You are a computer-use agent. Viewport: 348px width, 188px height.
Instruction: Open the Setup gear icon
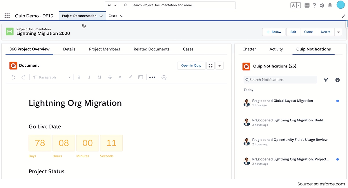pos(322,5)
